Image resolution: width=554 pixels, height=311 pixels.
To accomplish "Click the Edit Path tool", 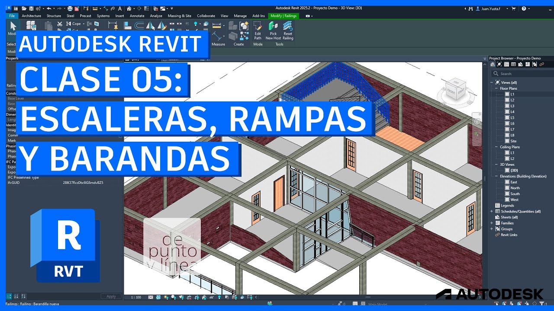I will click(x=258, y=31).
